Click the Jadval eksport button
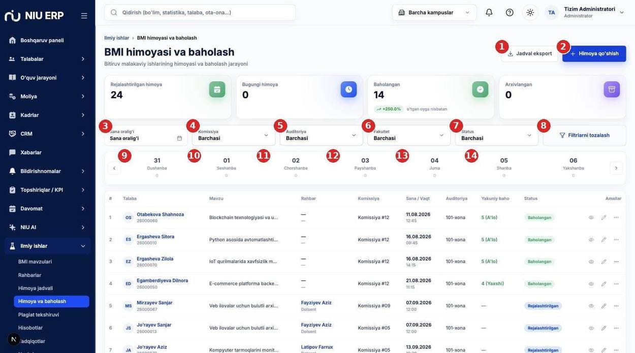Viewport: 635px width, 353px height. pos(529,53)
